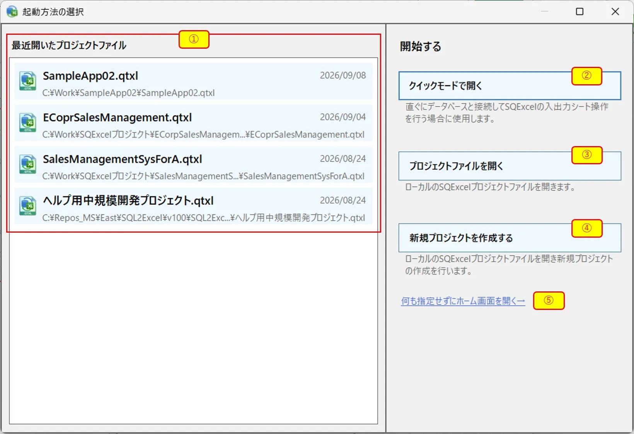This screenshot has height=434, width=634.
Task: Click the date 2026/09/08
Action: [x=343, y=75]
